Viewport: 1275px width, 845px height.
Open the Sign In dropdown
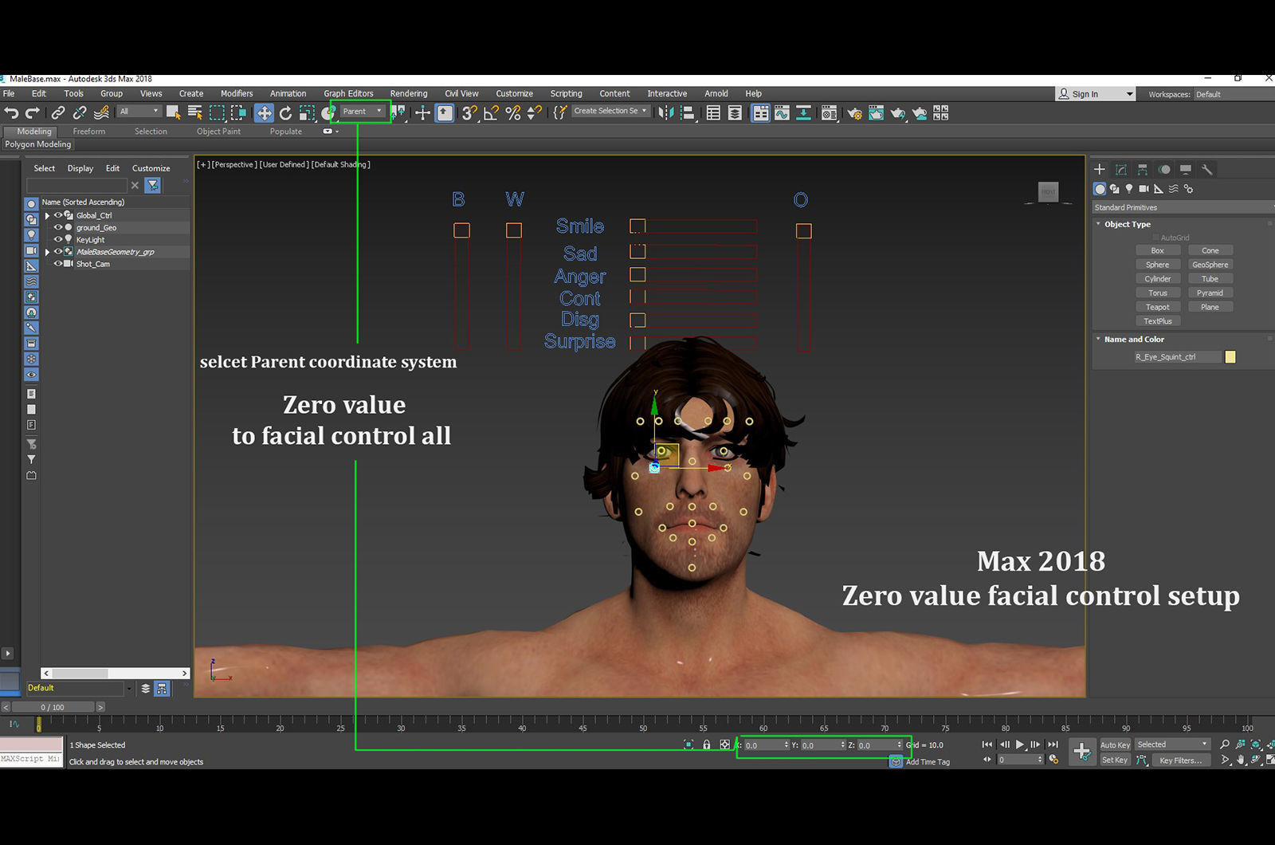[x=1095, y=94]
